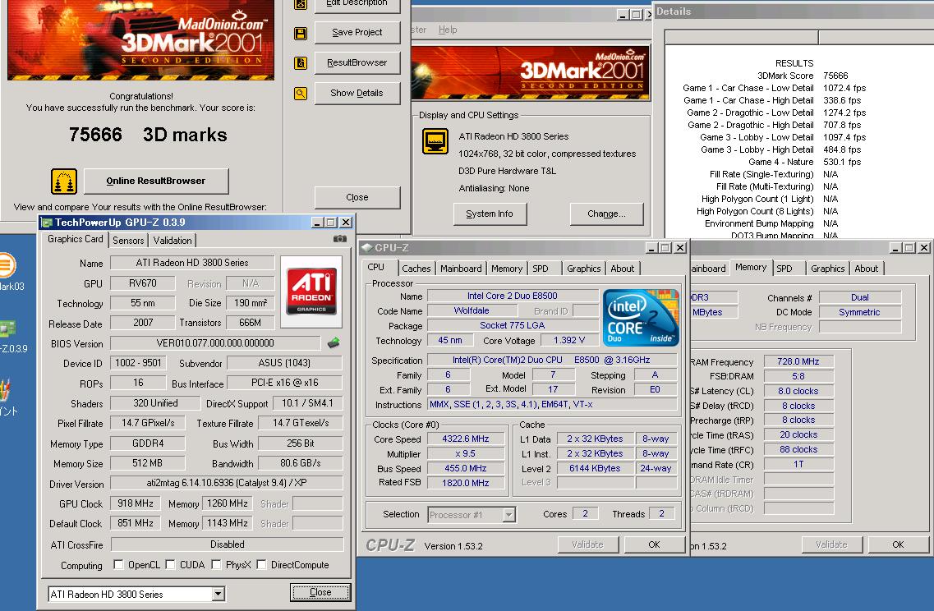
Task: Click the floppy disk Save Project icon
Action: click(301, 34)
